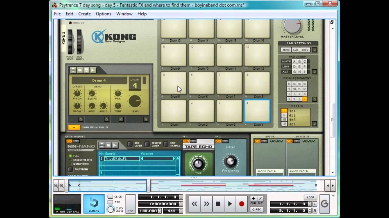
Task: Toggle the FX 2 Filter ON switch
Action: pyautogui.click(x=218, y=141)
